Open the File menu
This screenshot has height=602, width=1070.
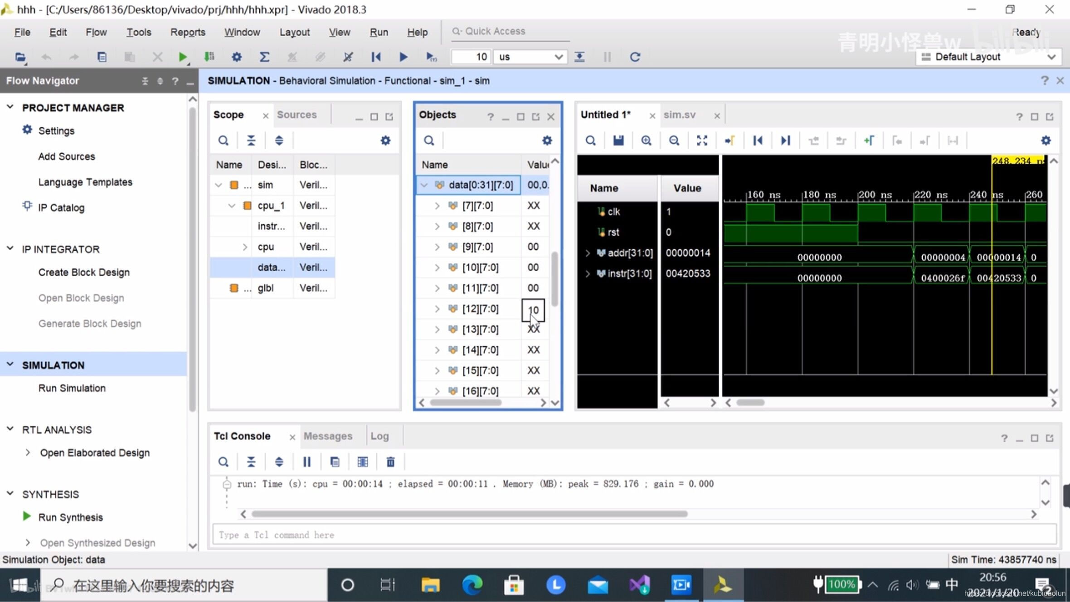(22, 32)
